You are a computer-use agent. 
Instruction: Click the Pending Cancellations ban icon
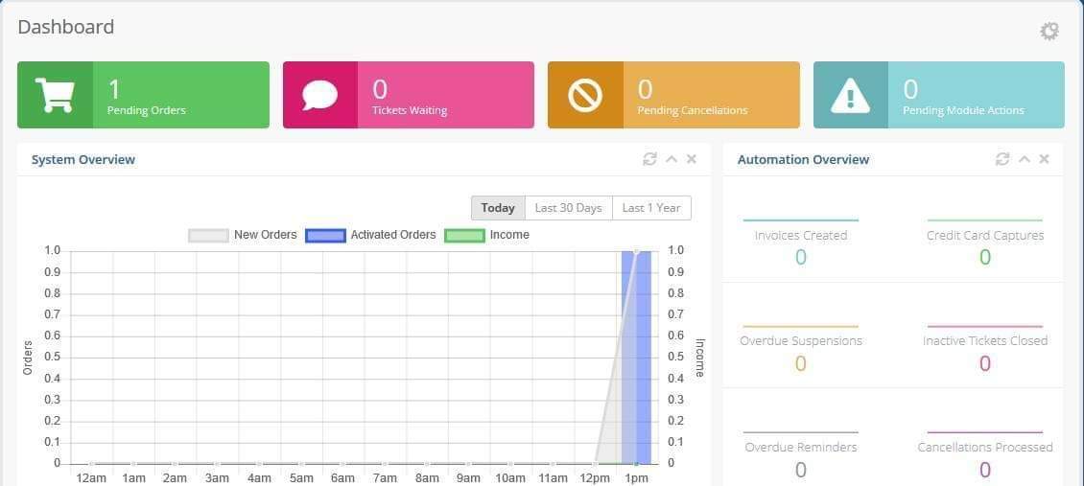pyautogui.click(x=585, y=95)
